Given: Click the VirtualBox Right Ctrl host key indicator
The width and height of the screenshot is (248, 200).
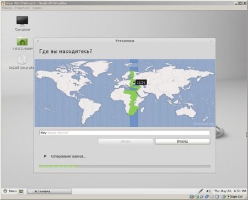Looking at the screenshot, I should (235, 197).
